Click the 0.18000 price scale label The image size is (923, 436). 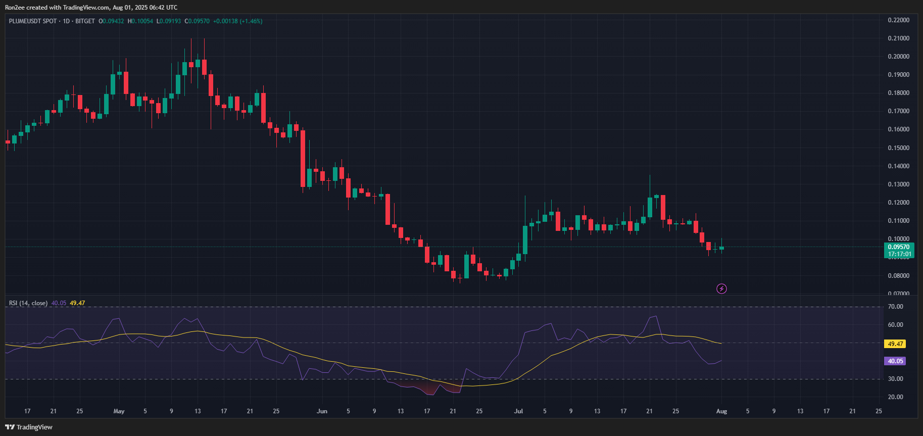pos(899,93)
